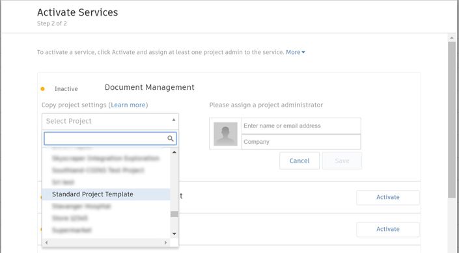
Task: Click the Company input field
Action: click(x=301, y=142)
